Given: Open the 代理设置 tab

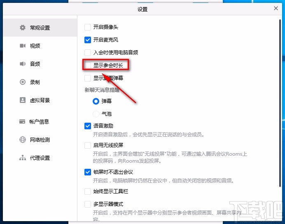Looking at the screenshot, I should (x=40, y=158).
